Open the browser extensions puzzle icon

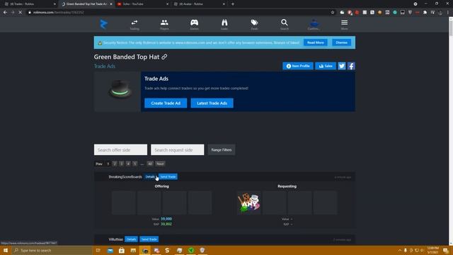[x=425, y=13]
